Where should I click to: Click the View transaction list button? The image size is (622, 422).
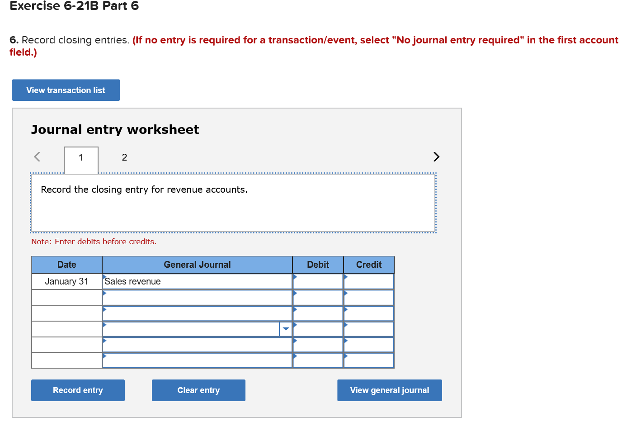tap(66, 90)
